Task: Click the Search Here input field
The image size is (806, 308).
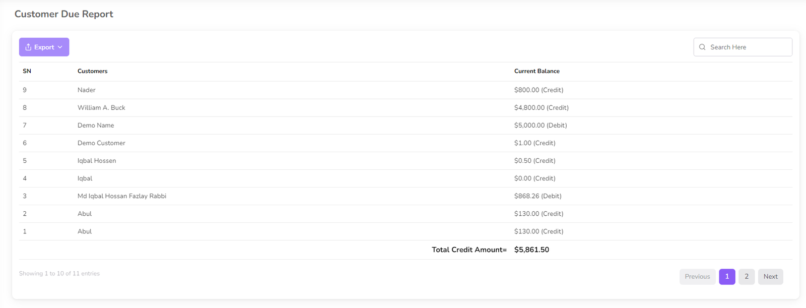Action: click(748, 47)
